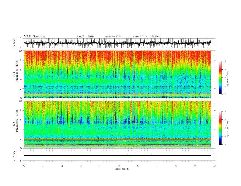
Task: Click time axis tick label "4"
Action: [x=100, y=166]
